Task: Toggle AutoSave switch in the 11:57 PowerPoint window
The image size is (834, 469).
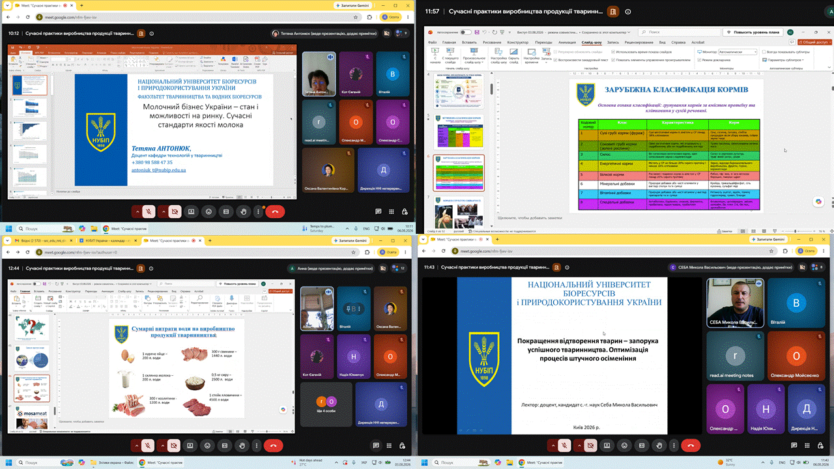Action: [x=465, y=31]
